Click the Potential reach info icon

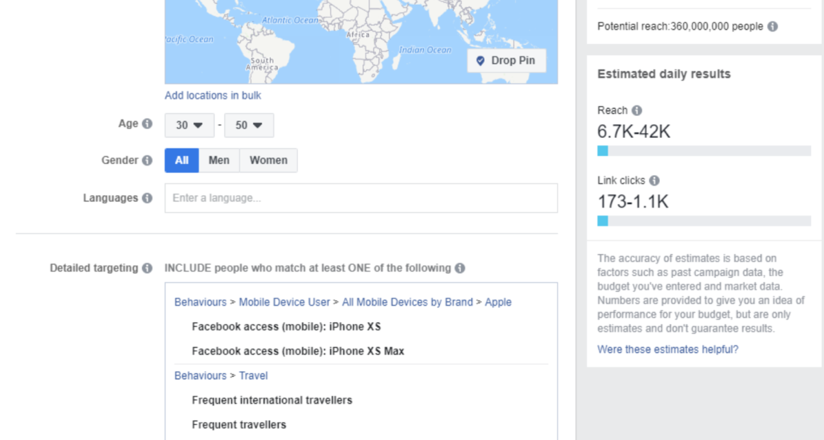pyautogui.click(x=772, y=27)
